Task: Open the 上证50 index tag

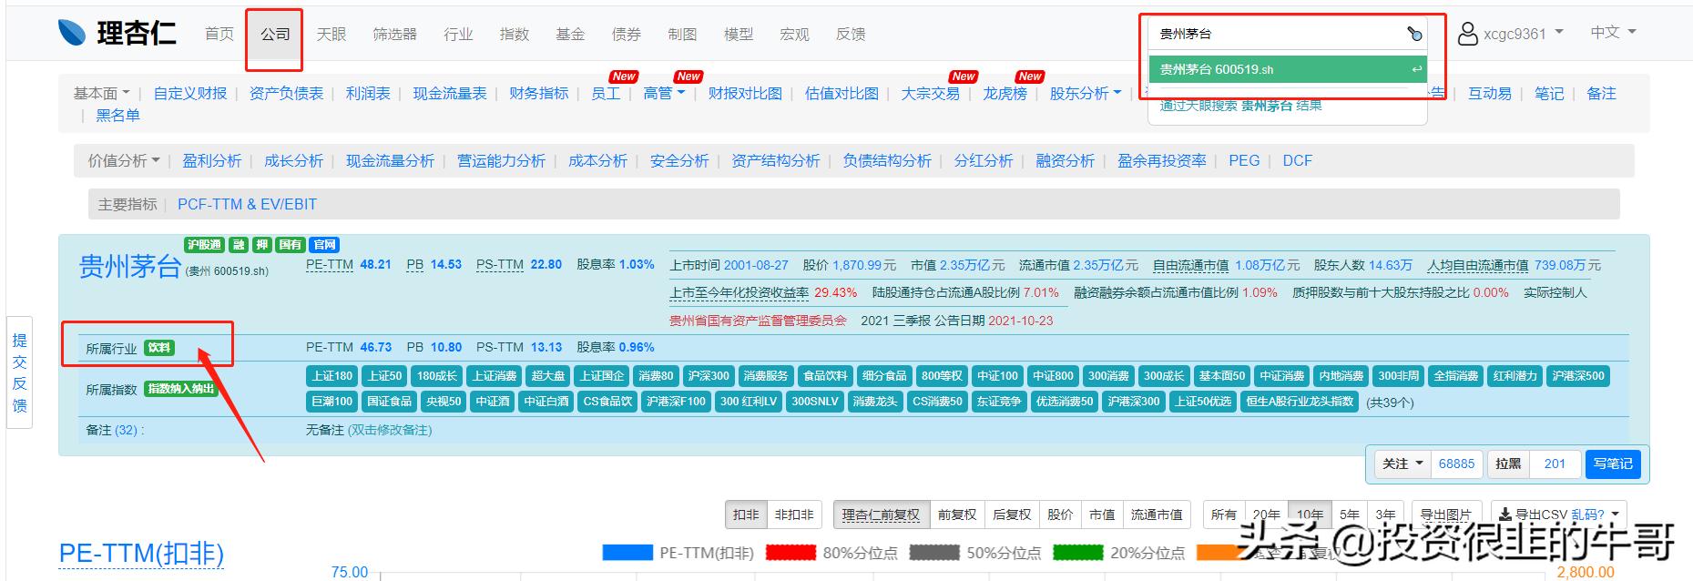Action: [384, 376]
